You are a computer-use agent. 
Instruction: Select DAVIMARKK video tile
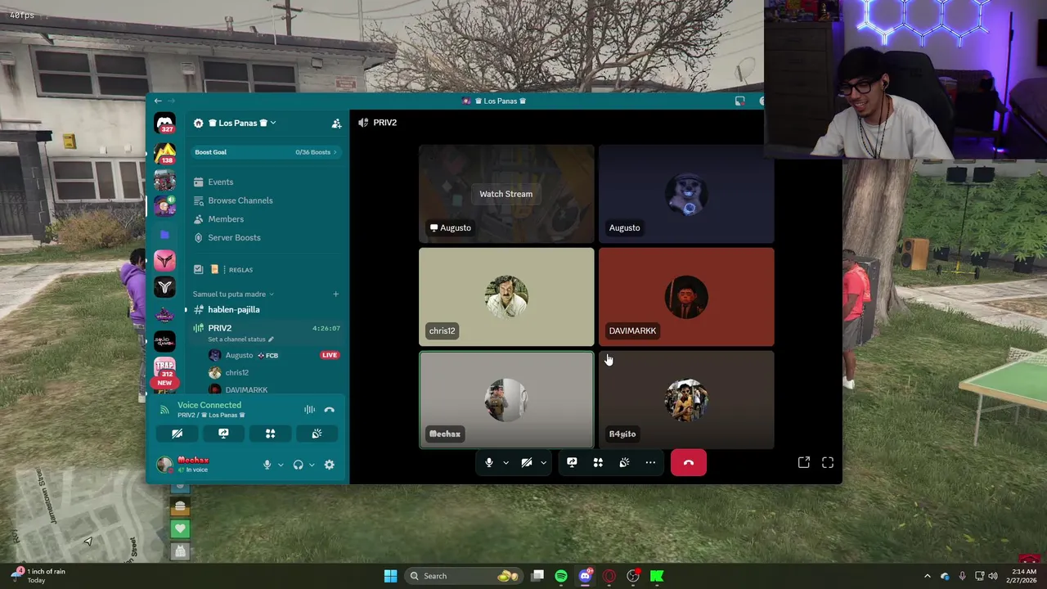(686, 297)
